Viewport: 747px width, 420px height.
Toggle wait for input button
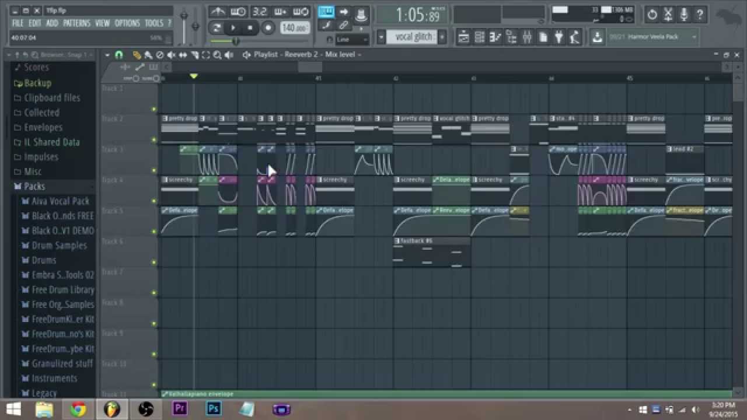(238, 12)
